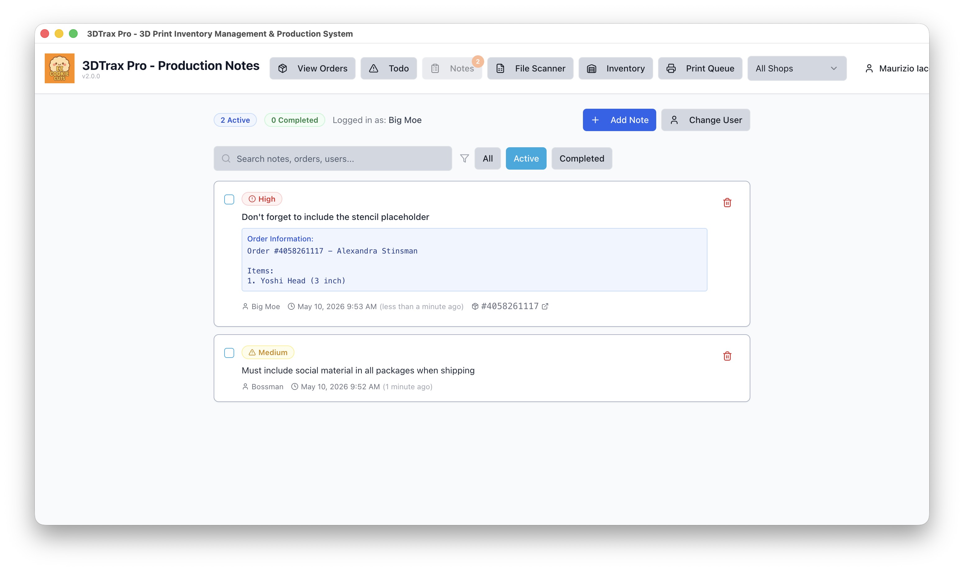Select the Active notes filter
Image resolution: width=964 pixels, height=571 pixels.
click(x=526, y=158)
